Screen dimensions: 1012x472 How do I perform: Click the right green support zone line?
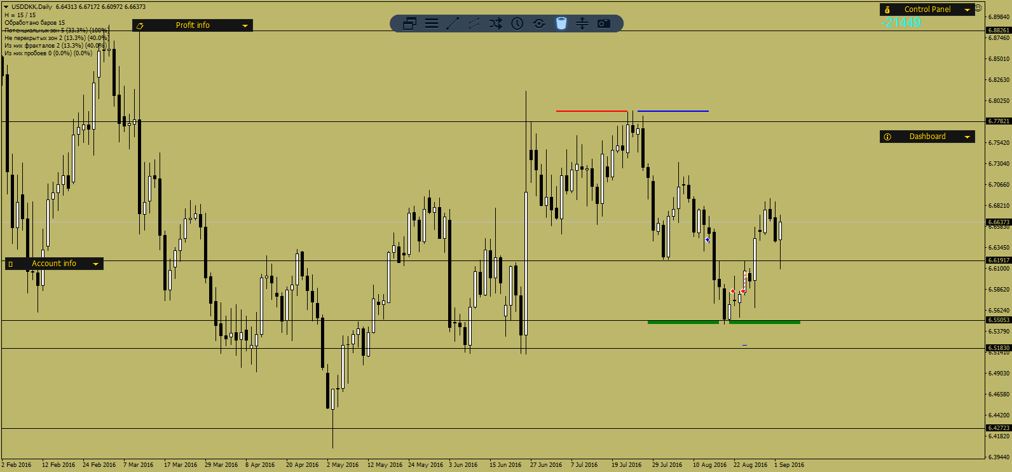click(x=765, y=322)
